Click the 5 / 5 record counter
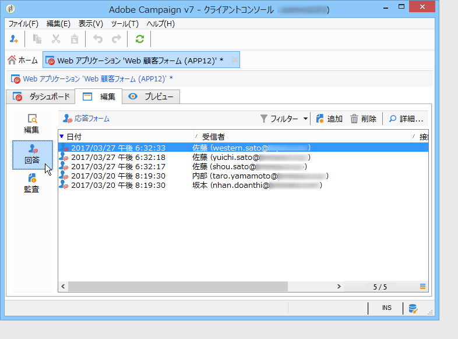Screen dimensions: 458x339 380,287
